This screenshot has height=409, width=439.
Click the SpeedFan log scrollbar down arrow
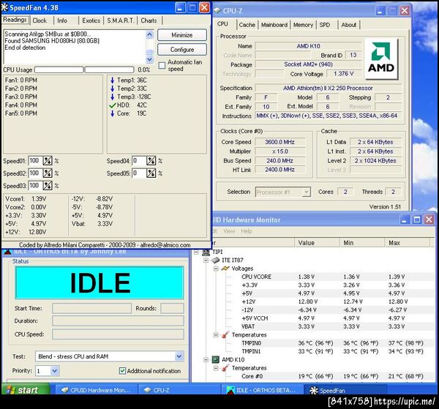(150, 59)
